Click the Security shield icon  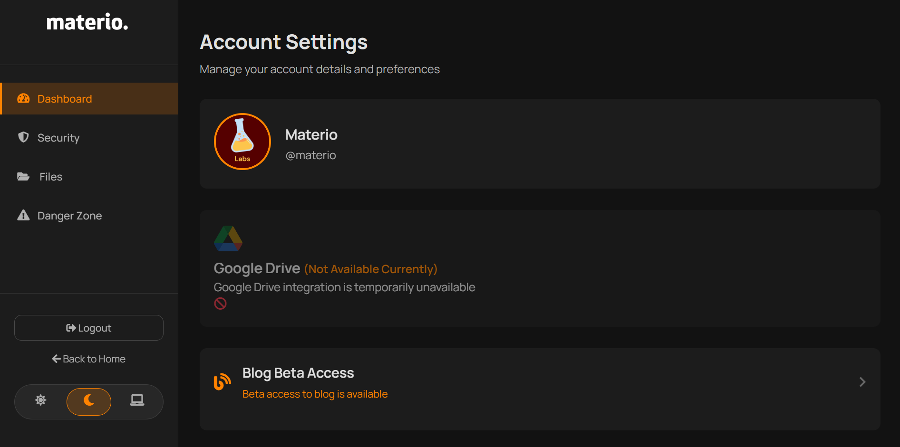(23, 137)
